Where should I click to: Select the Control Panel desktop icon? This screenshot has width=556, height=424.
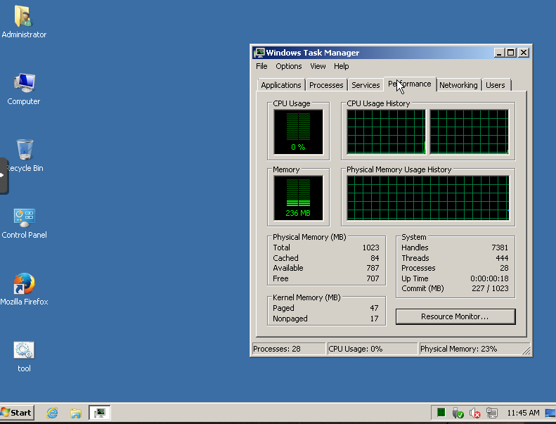coord(24,217)
